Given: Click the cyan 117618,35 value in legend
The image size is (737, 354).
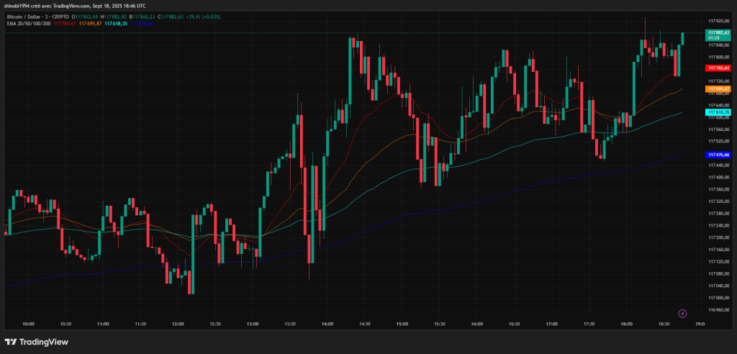Looking at the screenshot, I should (x=115, y=24).
